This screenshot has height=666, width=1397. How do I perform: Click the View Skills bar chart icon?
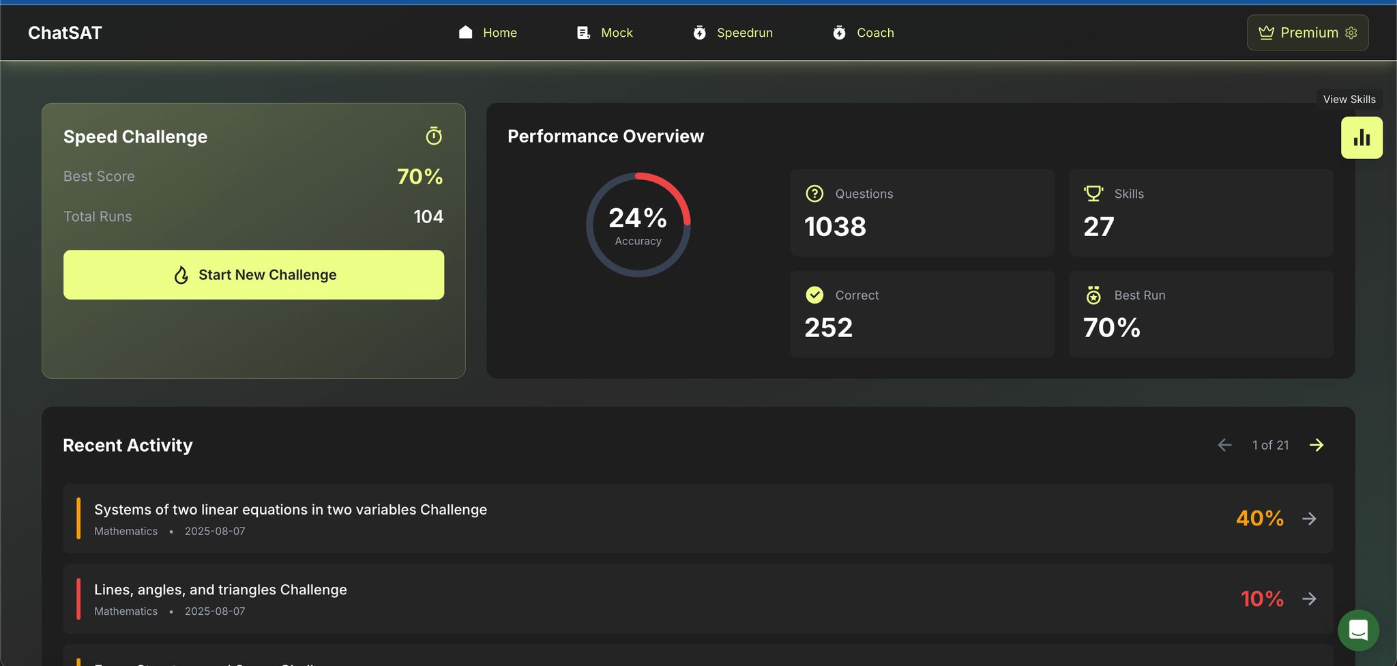(x=1362, y=138)
